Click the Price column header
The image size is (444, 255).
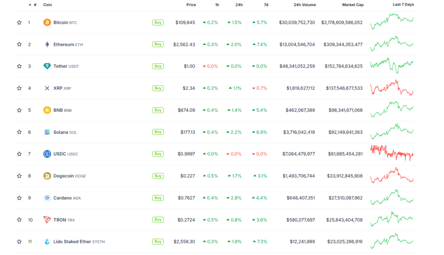[191, 5]
